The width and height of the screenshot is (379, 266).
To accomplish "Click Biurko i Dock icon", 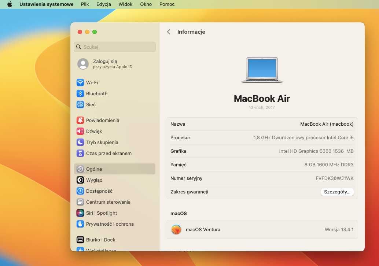I will [x=80, y=240].
